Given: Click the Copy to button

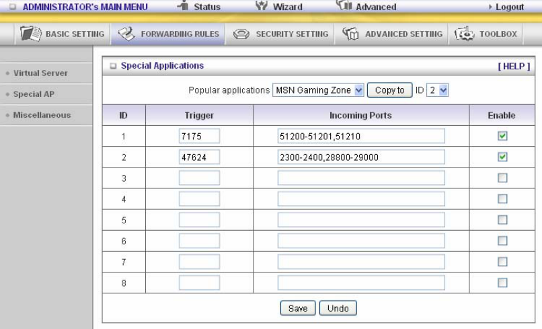Looking at the screenshot, I should pos(389,90).
